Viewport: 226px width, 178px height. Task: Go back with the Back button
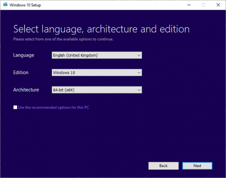tap(163, 166)
